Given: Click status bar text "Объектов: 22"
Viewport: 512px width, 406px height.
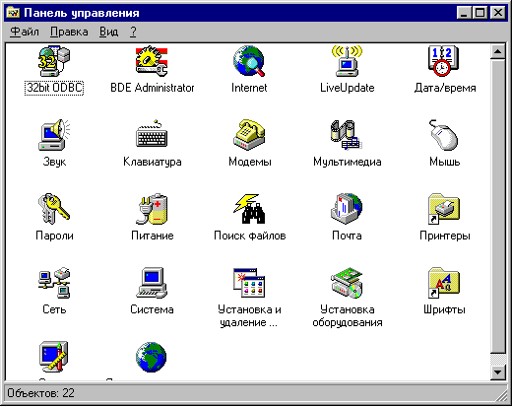Looking at the screenshot, I should 40,393.
